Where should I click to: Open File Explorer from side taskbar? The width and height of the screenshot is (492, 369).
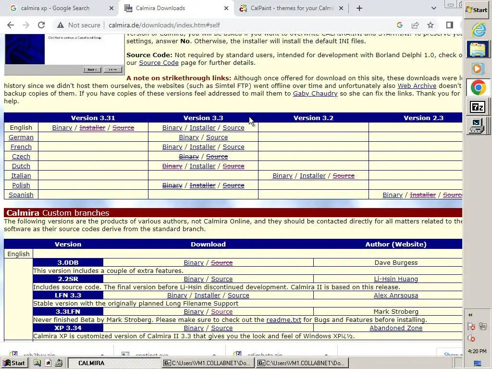[x=478, y=49]
